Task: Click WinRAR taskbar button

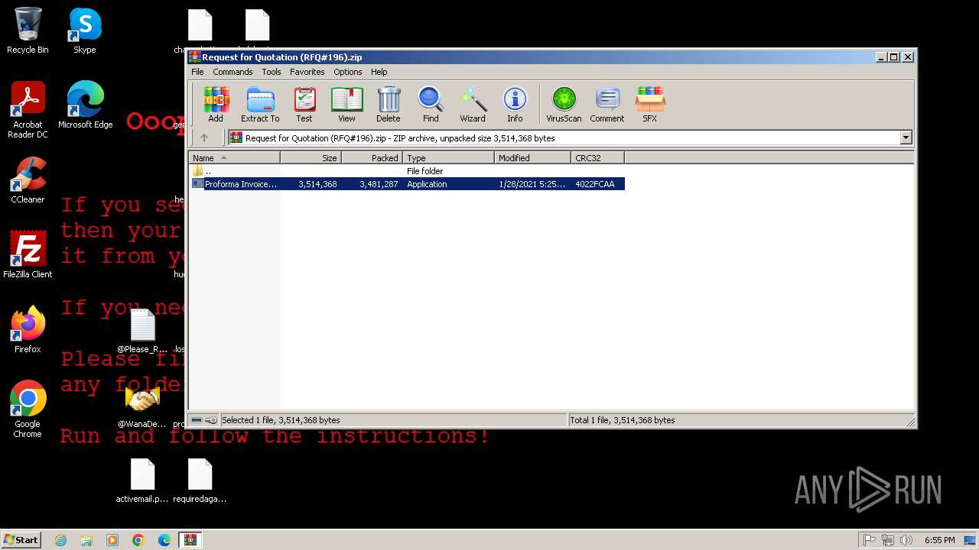Action: tap(190, 540)
